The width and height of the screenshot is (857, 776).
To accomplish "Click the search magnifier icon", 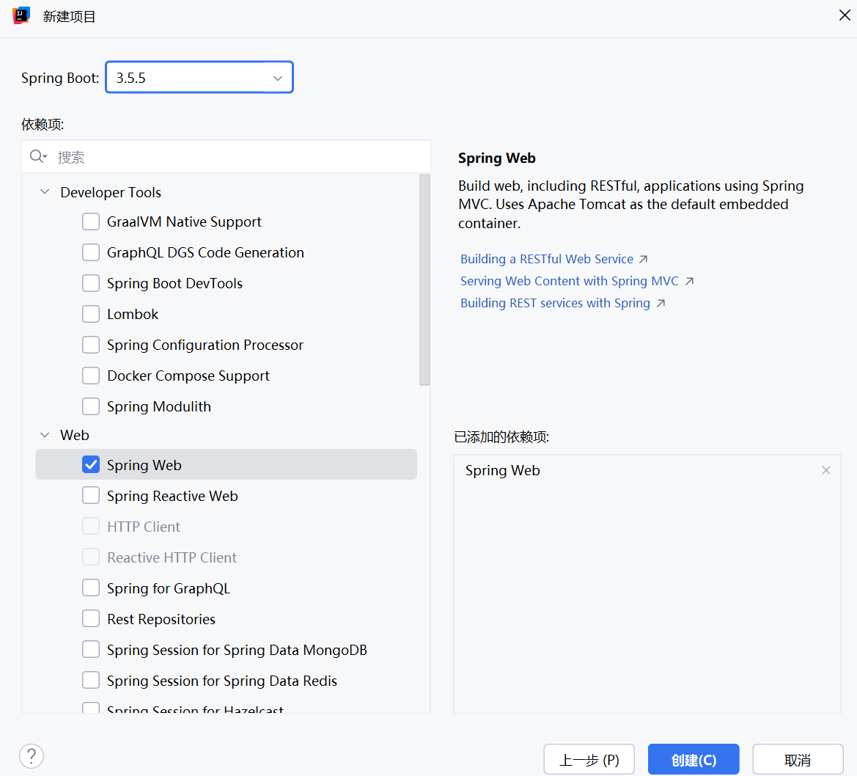I will (37, 157).
